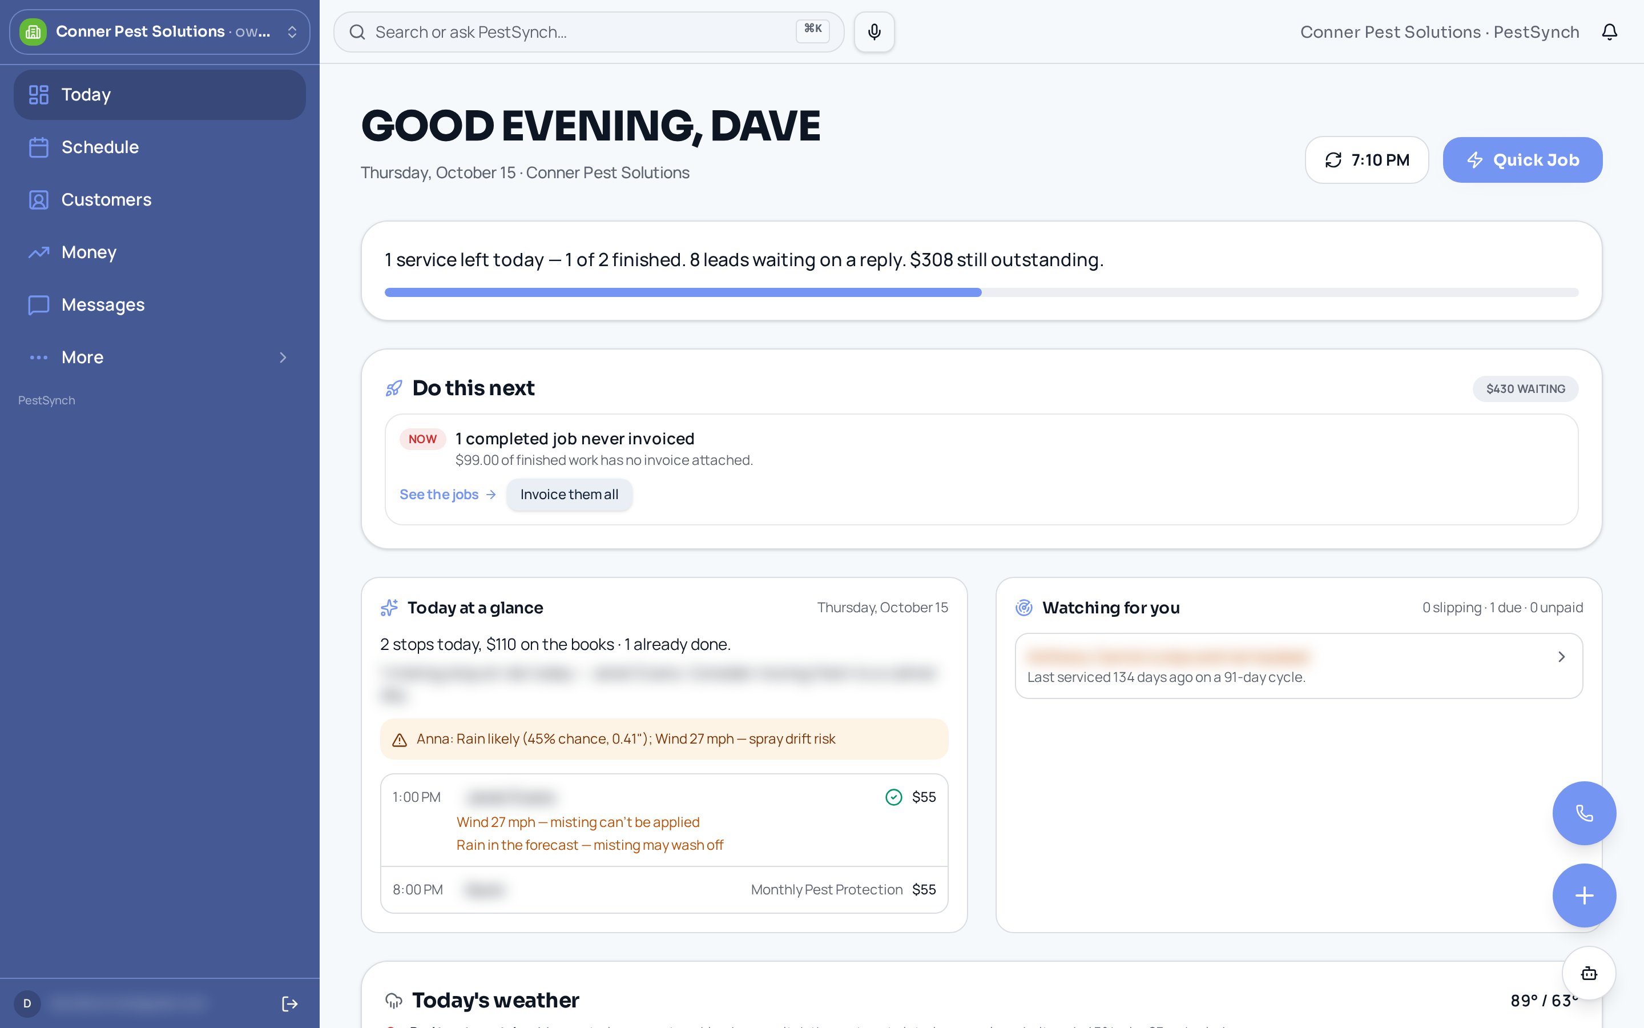Click the Quick Job button
1644x1028 pixels.
click(1522, 160)
